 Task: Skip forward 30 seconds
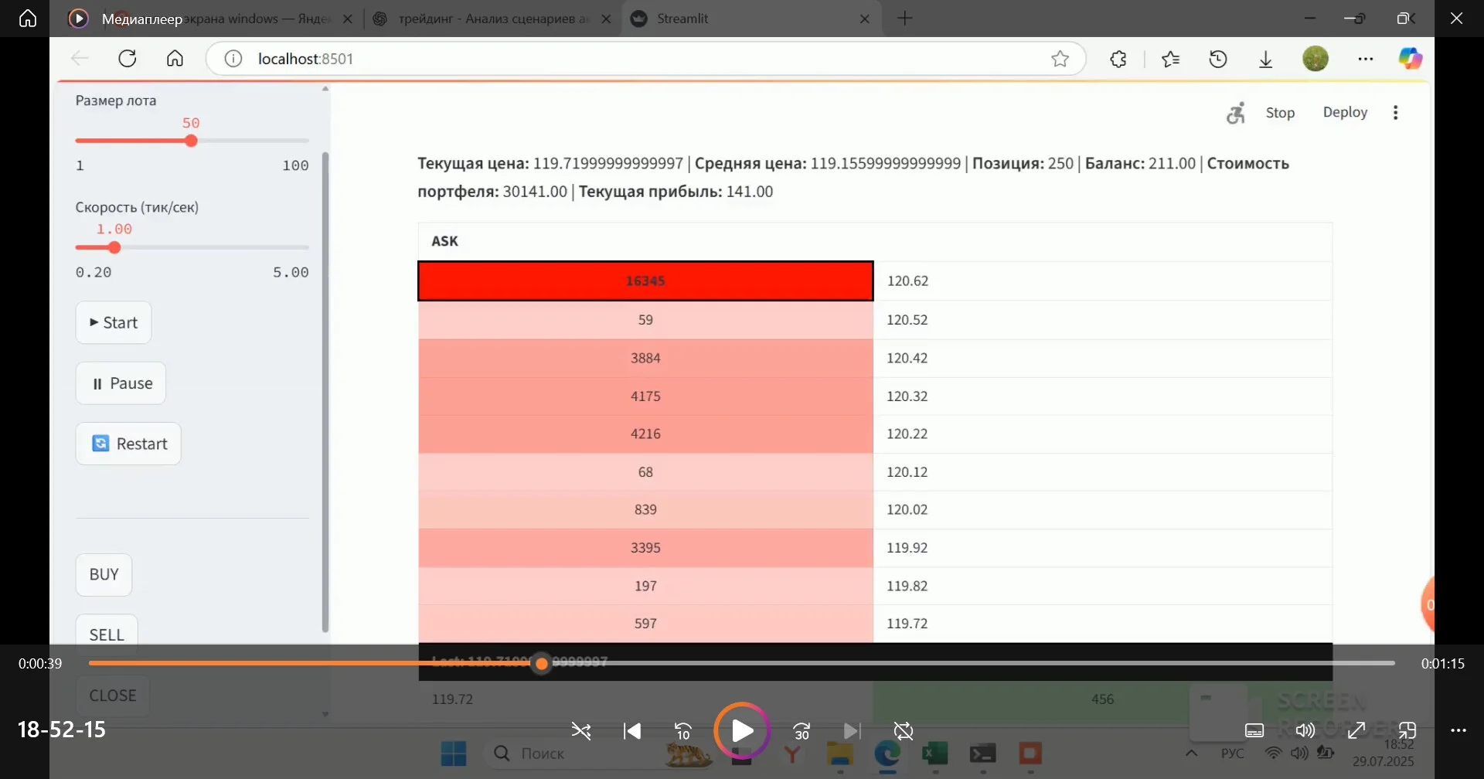[802, 731]
